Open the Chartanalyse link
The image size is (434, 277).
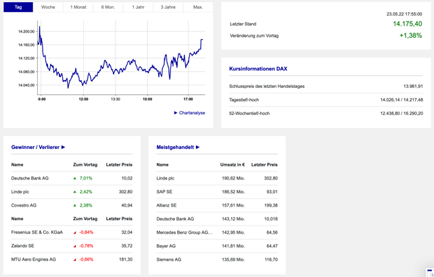(x=192, y=113)
